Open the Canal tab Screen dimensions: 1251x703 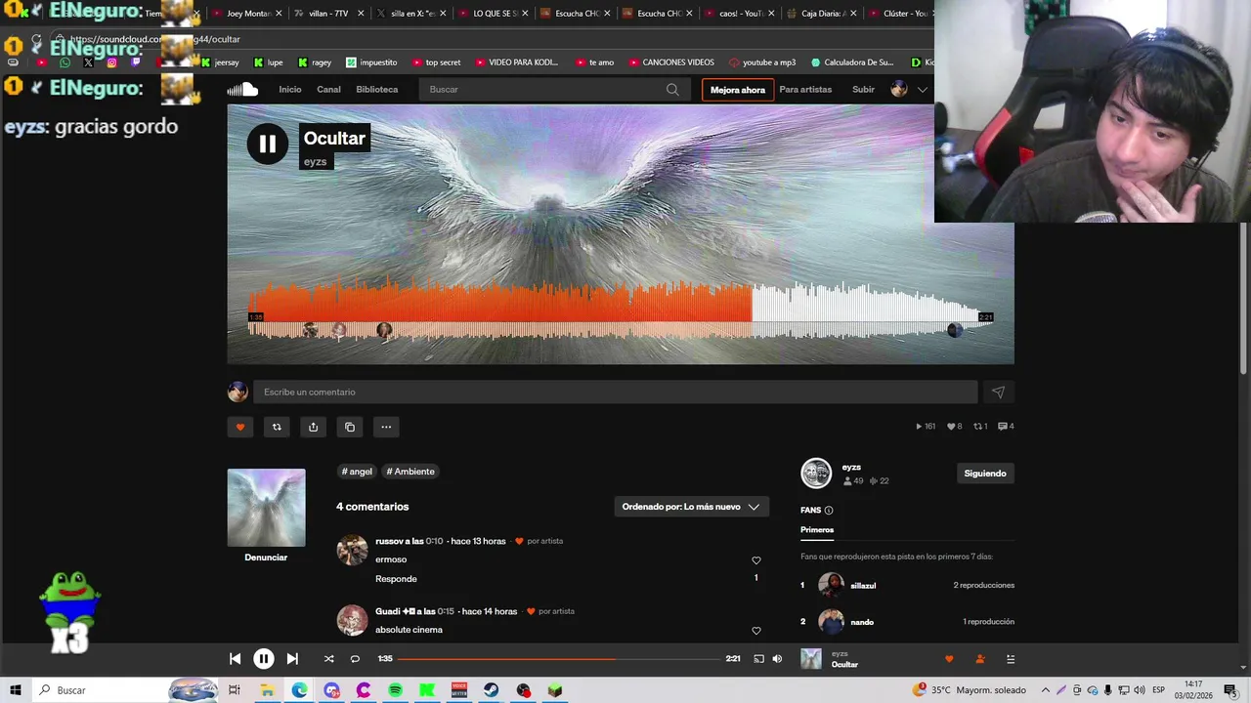(x=328, y=90)
